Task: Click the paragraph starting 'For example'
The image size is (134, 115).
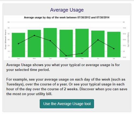Action: [67, 87]
